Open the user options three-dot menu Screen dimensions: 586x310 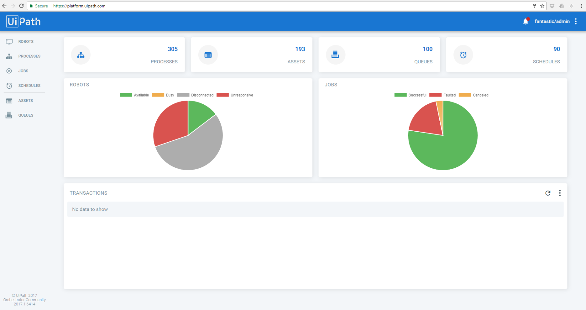click(576, 21)
